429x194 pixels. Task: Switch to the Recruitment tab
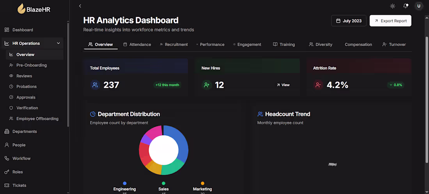pyautogui.click(x=174, y=44)
